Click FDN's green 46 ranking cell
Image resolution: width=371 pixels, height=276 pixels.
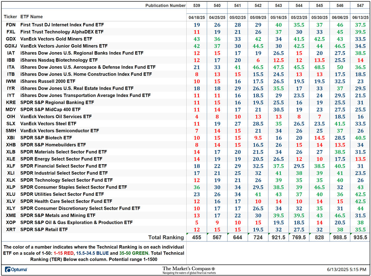click(x=340, y=25)
